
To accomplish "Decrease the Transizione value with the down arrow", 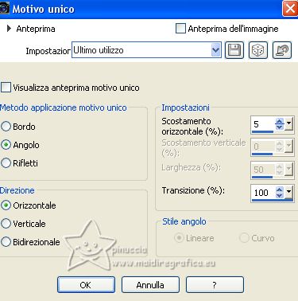I will coord(280,195).
